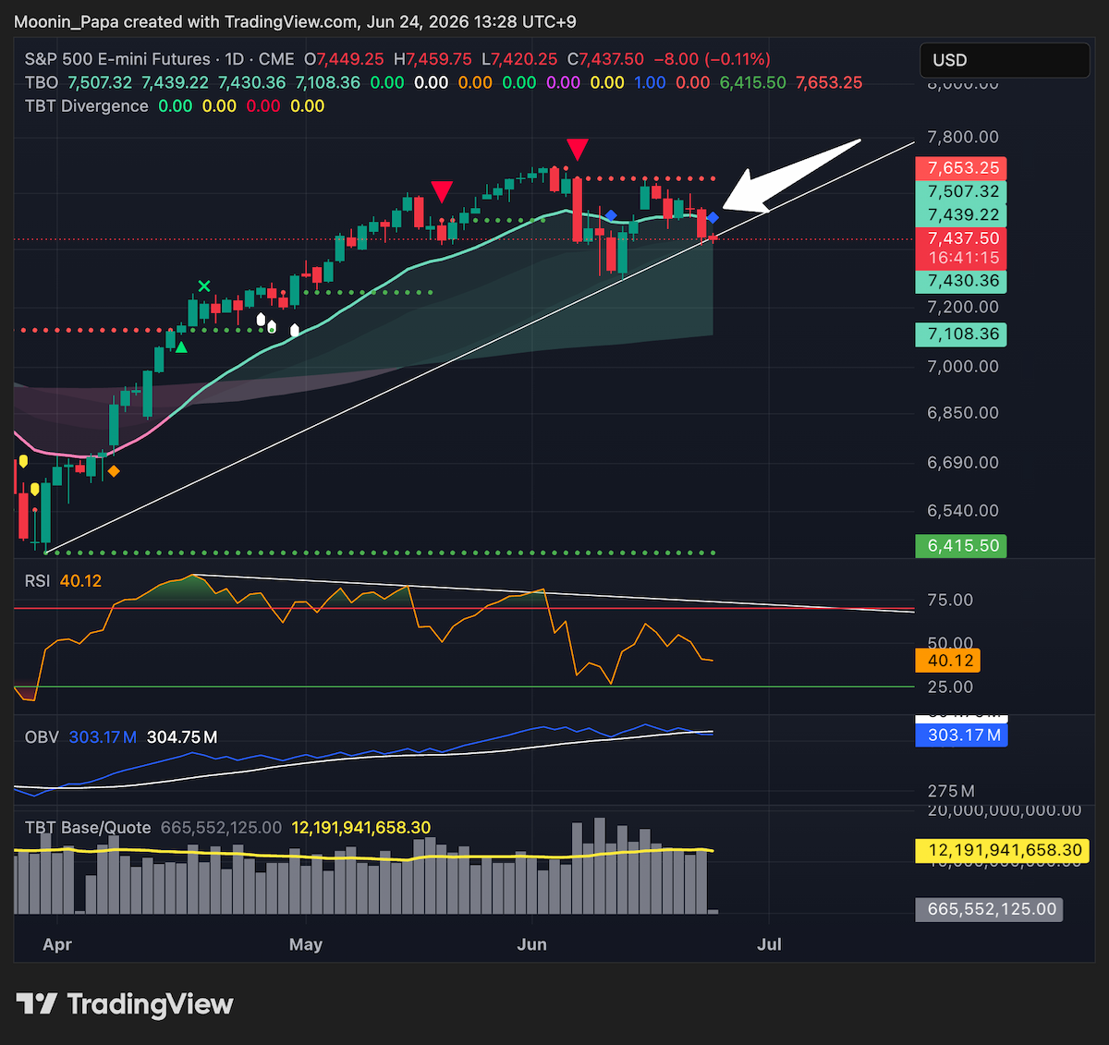The image size is (1109, 1045).
Task: Click the RSI 25.00 scale value
Action: 950,687
